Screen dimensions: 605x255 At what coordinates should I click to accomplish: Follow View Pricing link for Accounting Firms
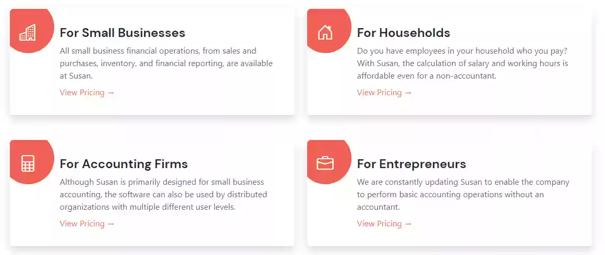tap(87, 223)
